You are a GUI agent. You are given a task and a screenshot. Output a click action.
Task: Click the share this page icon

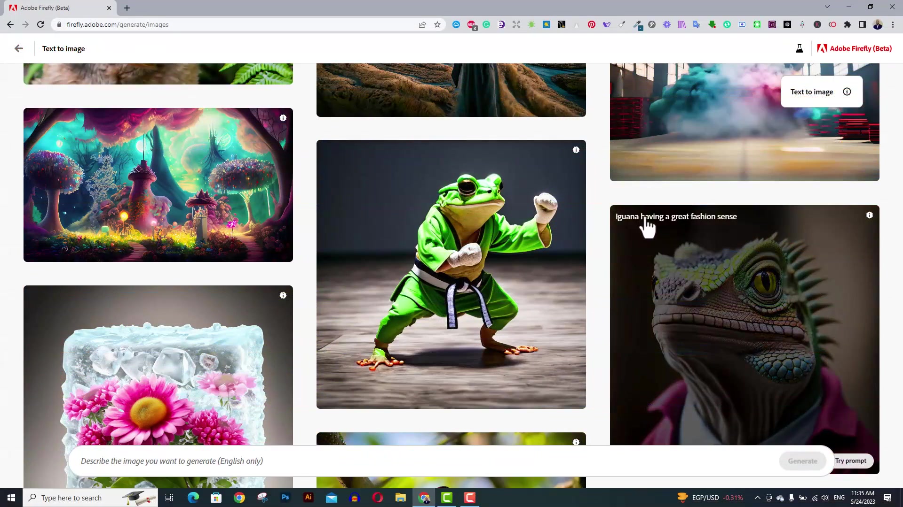click(422, 24)
